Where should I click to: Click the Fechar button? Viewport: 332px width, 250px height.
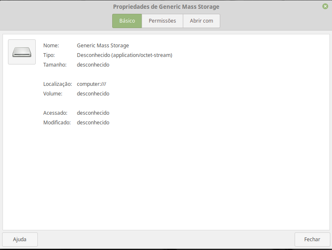(x=312, y=240)
